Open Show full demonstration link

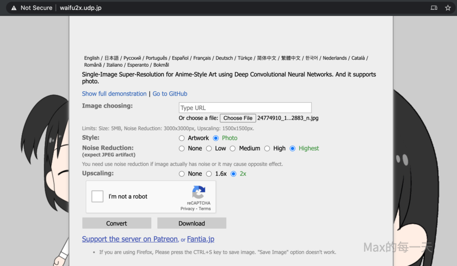[114, 94]
